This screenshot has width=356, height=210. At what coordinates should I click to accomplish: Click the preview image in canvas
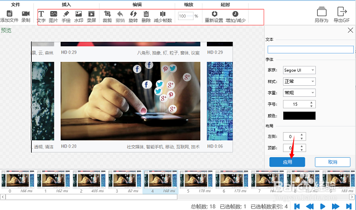(x=132, y=97)
